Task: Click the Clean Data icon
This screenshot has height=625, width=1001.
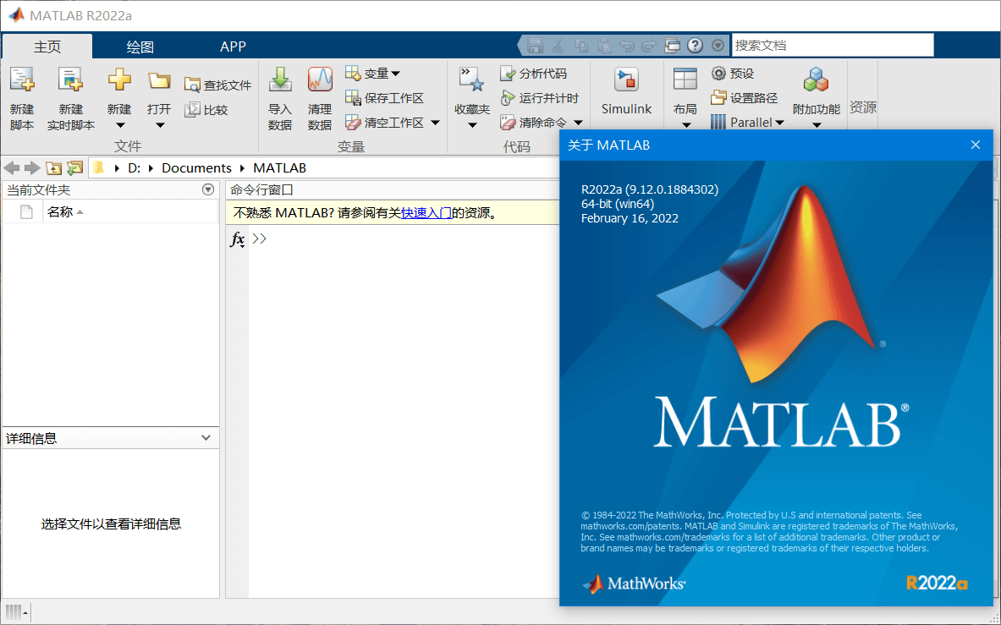Action: tap(320, 80)
